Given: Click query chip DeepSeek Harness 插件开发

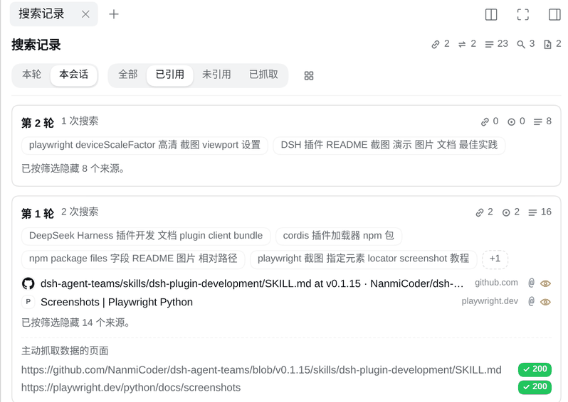Looking at the screenshot, I should point(146,236).
